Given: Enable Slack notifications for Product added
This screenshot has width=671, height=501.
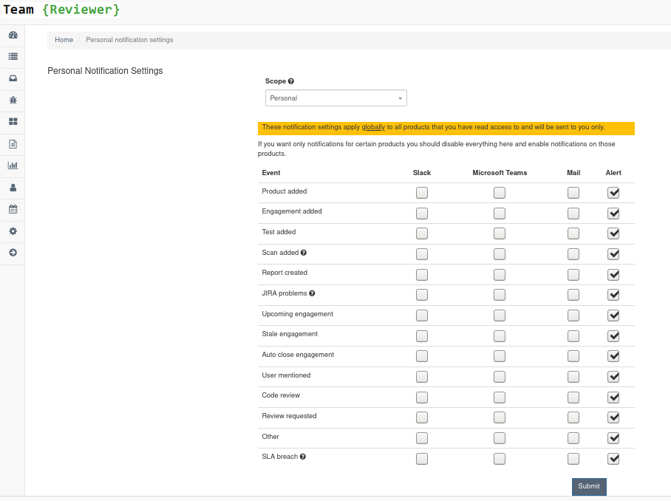Looking at the screenshot, I should pyautogui.click(x=422, y=192).
